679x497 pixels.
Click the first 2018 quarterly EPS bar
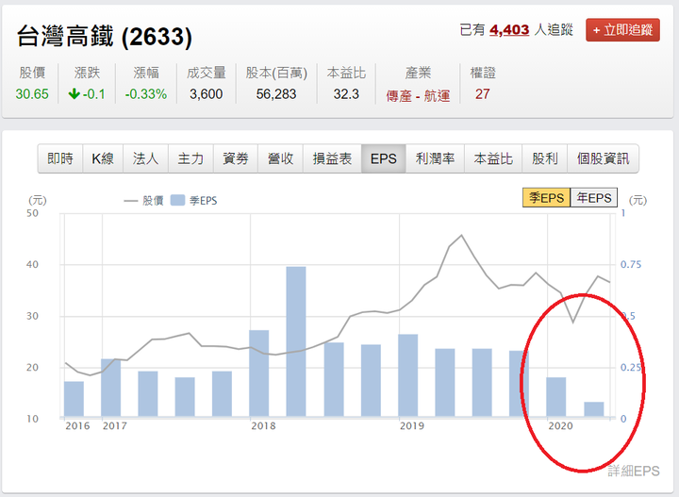click(x=259, y=373)
